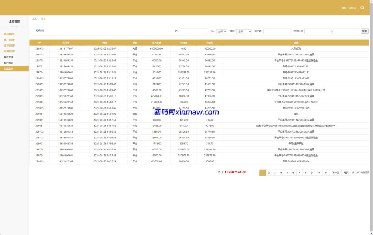
Task: Go to page 11 in pagination
Action: (326, 173)
